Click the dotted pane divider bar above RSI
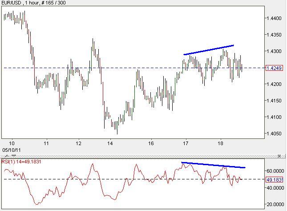This screenshot has height=211, width=287. 143,156
